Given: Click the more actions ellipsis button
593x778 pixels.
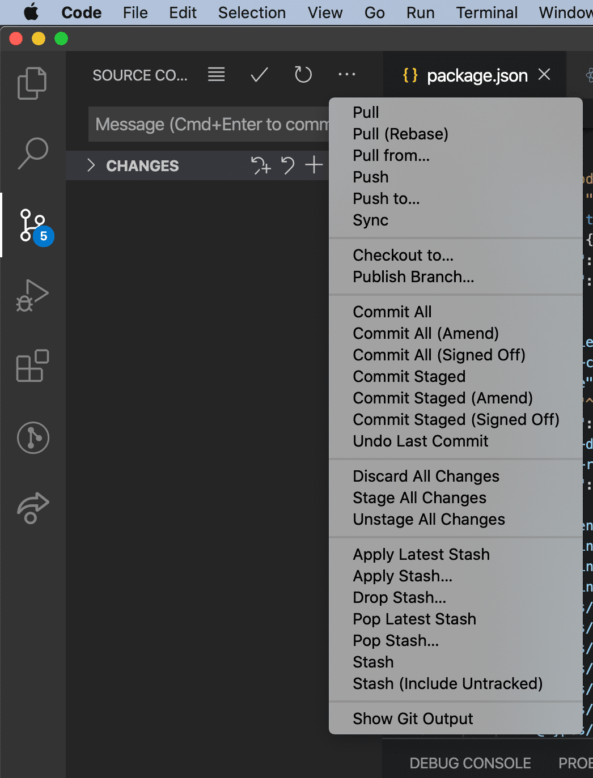Looking at the screenshot, I should coord(346,75).
